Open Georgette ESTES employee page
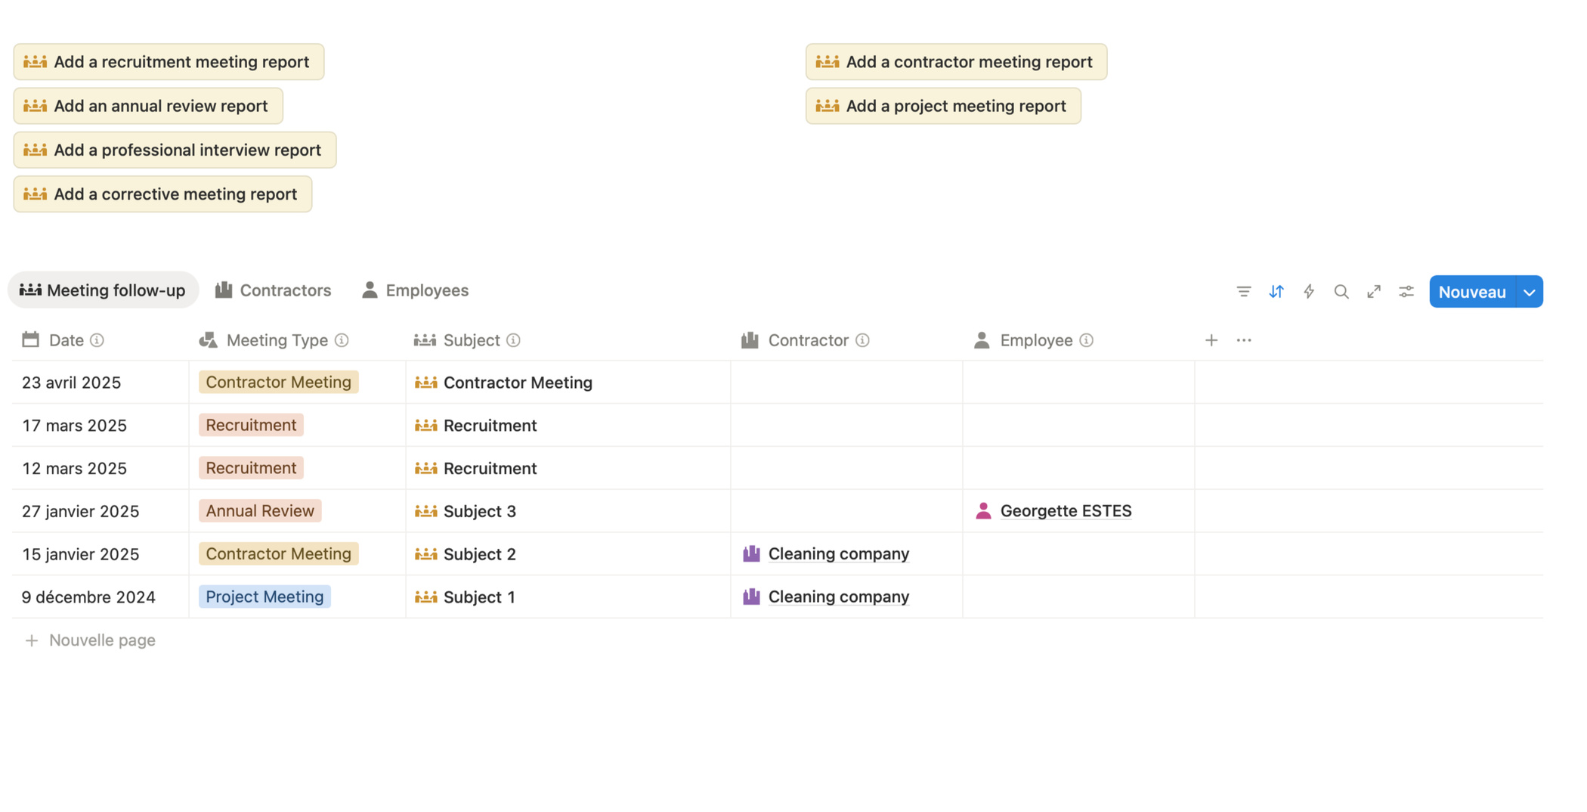 pyautogui.click(x=1066, y=510)
